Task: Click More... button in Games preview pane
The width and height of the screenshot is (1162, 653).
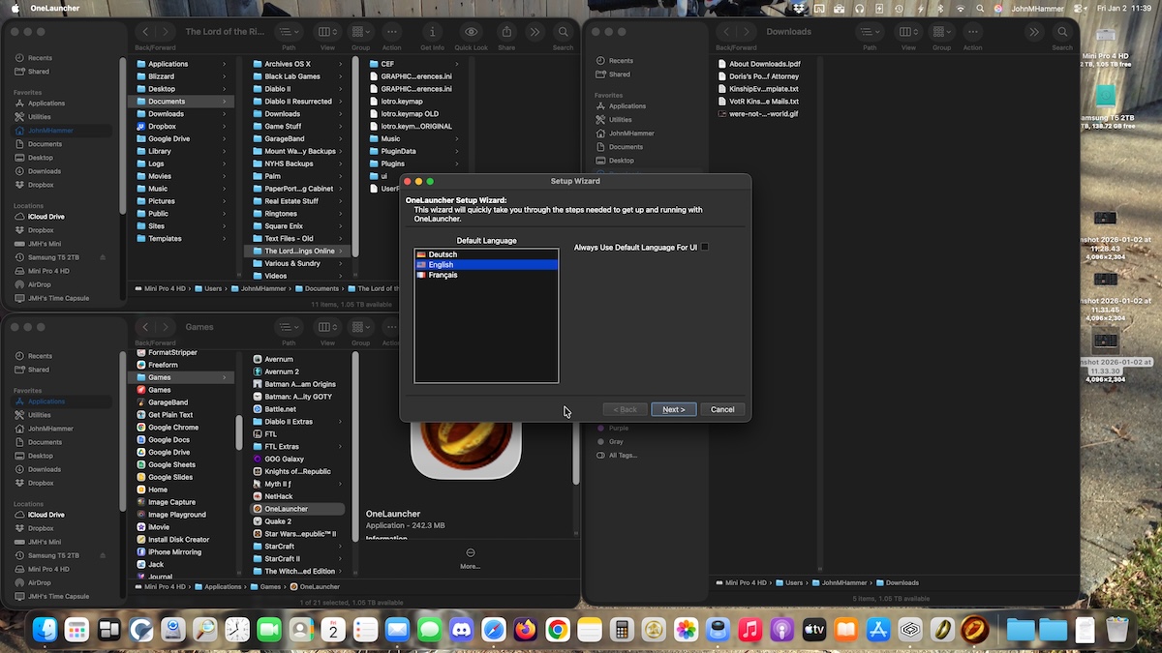Action: coord(470,558)
